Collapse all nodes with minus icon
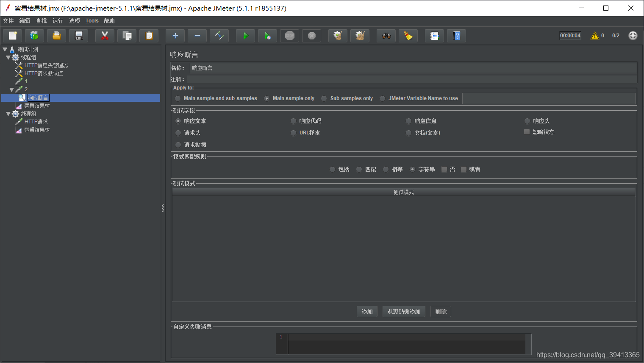Image resolution: width=644 pixels, height=363 pixels. coord(197,36)
